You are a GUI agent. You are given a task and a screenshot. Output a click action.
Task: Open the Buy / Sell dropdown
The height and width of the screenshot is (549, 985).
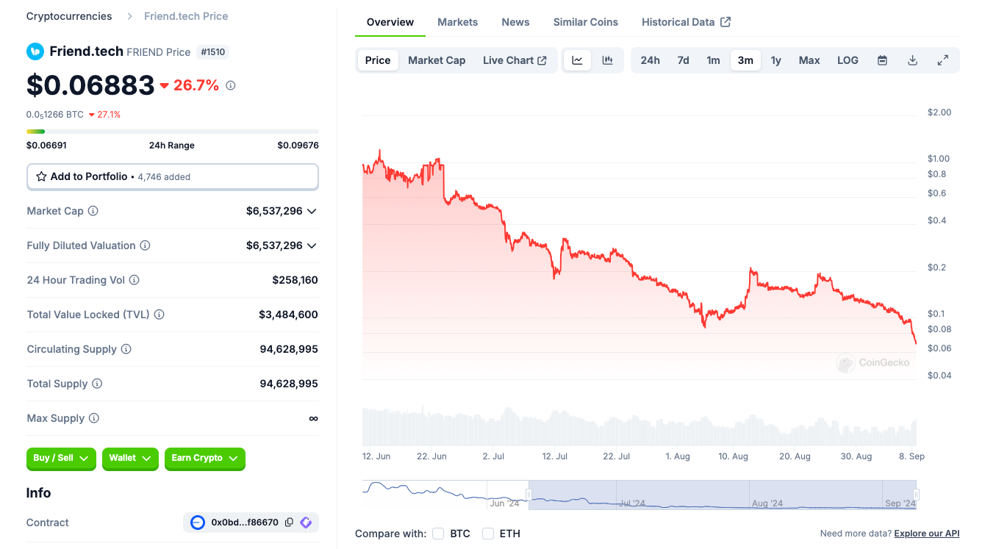click(61, 458)
